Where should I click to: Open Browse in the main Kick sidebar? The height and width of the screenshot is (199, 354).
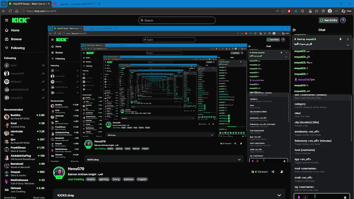click(x=14, y=39)
